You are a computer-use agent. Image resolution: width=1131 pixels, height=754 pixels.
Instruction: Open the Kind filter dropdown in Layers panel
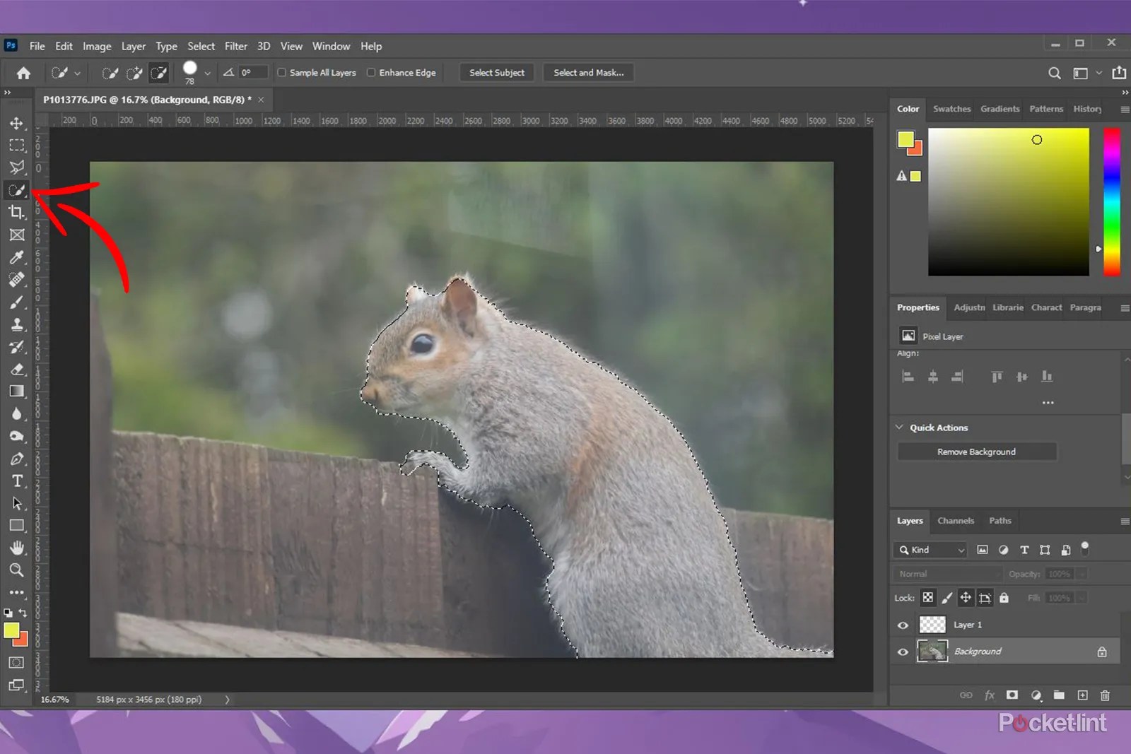(x=960, y=550)
